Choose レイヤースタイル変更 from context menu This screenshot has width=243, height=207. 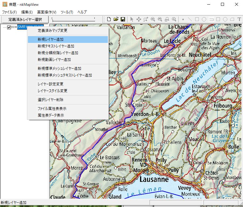point(52,91)
